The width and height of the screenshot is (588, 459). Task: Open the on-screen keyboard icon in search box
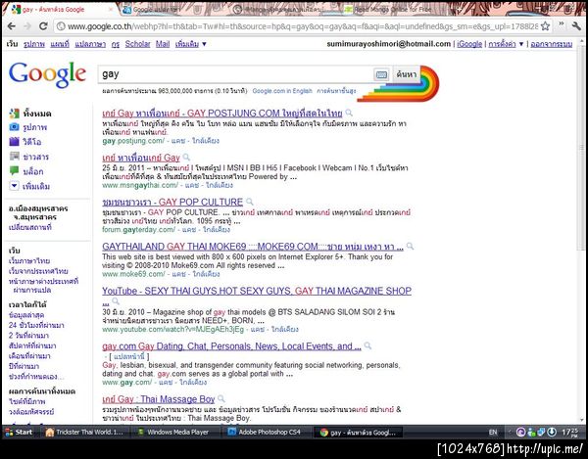[382, 75]
